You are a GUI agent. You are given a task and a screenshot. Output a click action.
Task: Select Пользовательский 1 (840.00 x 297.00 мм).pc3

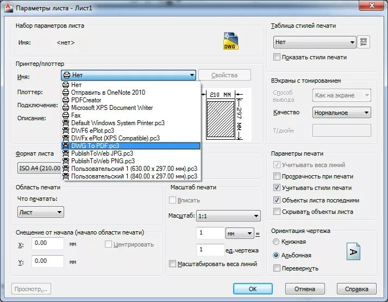click(x=131, y=176)
